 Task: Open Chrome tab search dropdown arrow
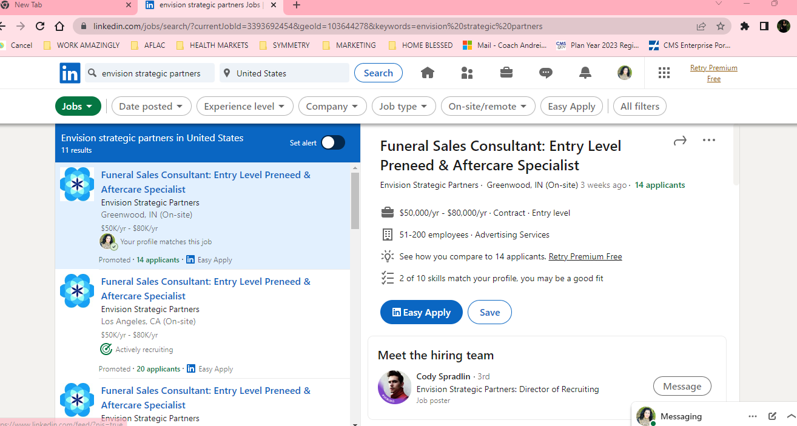coord(719,4)
